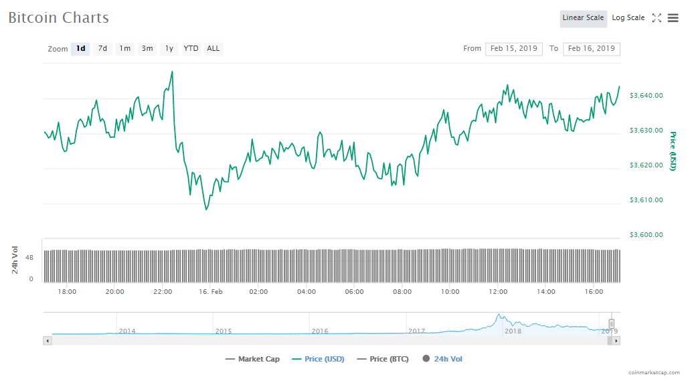The height and width of the screenshot is (383, 690).
Task: Click the To date field
Action: point(592,48)
